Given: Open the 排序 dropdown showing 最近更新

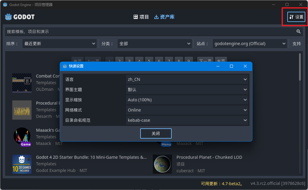Looking at the screenshot, I should point(59,44).
